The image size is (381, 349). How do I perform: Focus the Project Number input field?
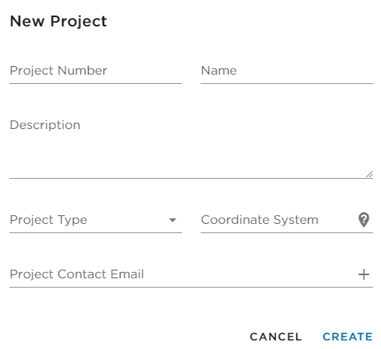(96, 71)
